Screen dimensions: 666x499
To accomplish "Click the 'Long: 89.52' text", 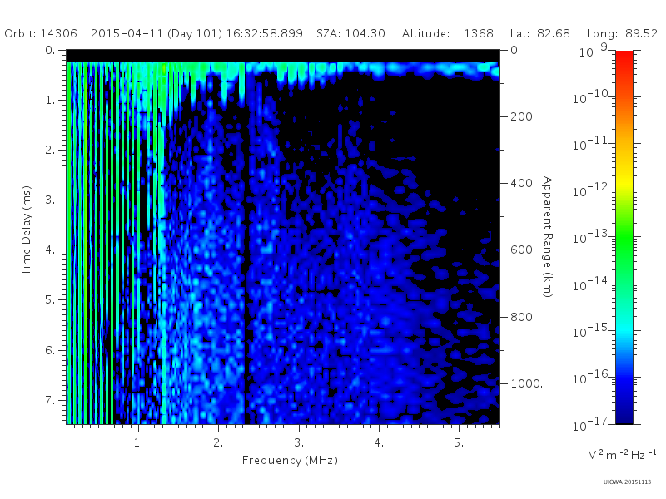I will (x=622, y=34).
